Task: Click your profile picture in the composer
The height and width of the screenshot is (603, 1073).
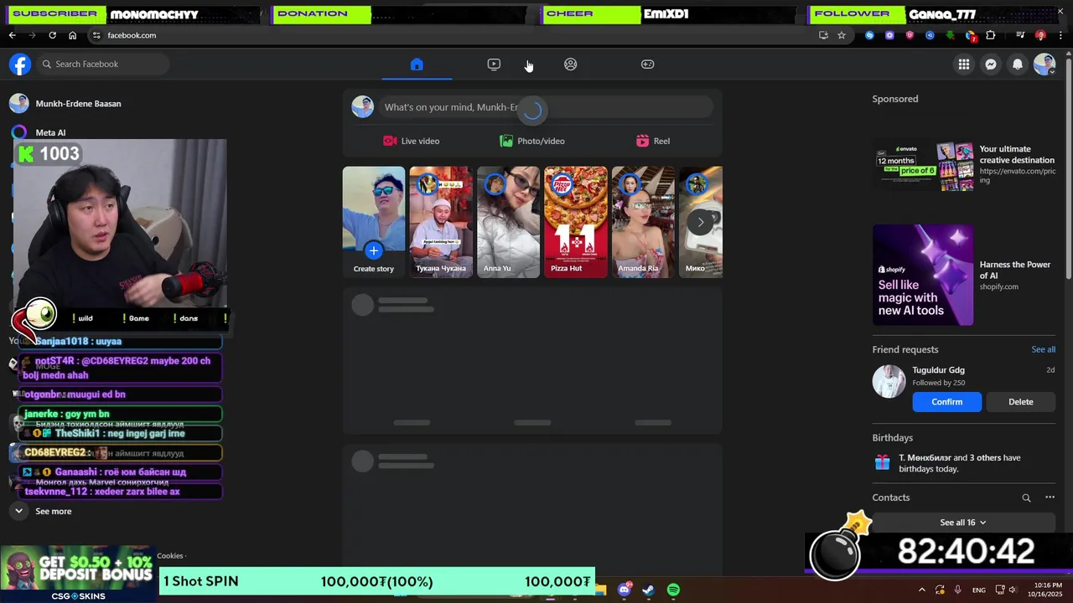Action: click(363, 107)
